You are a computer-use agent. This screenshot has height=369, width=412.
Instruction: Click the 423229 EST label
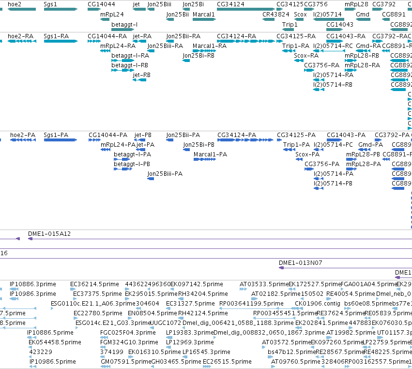pyautogui.click(x=41, y=352)
